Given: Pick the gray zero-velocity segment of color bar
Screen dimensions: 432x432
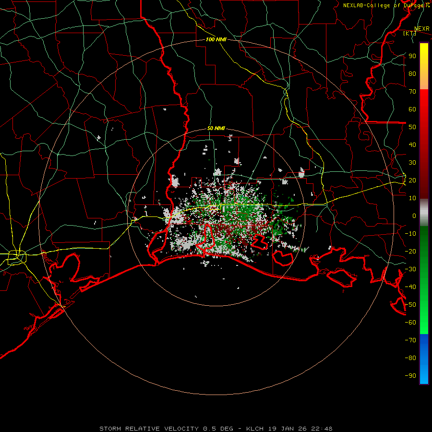Looking at the screenshot, I should (x=424, y=213).
